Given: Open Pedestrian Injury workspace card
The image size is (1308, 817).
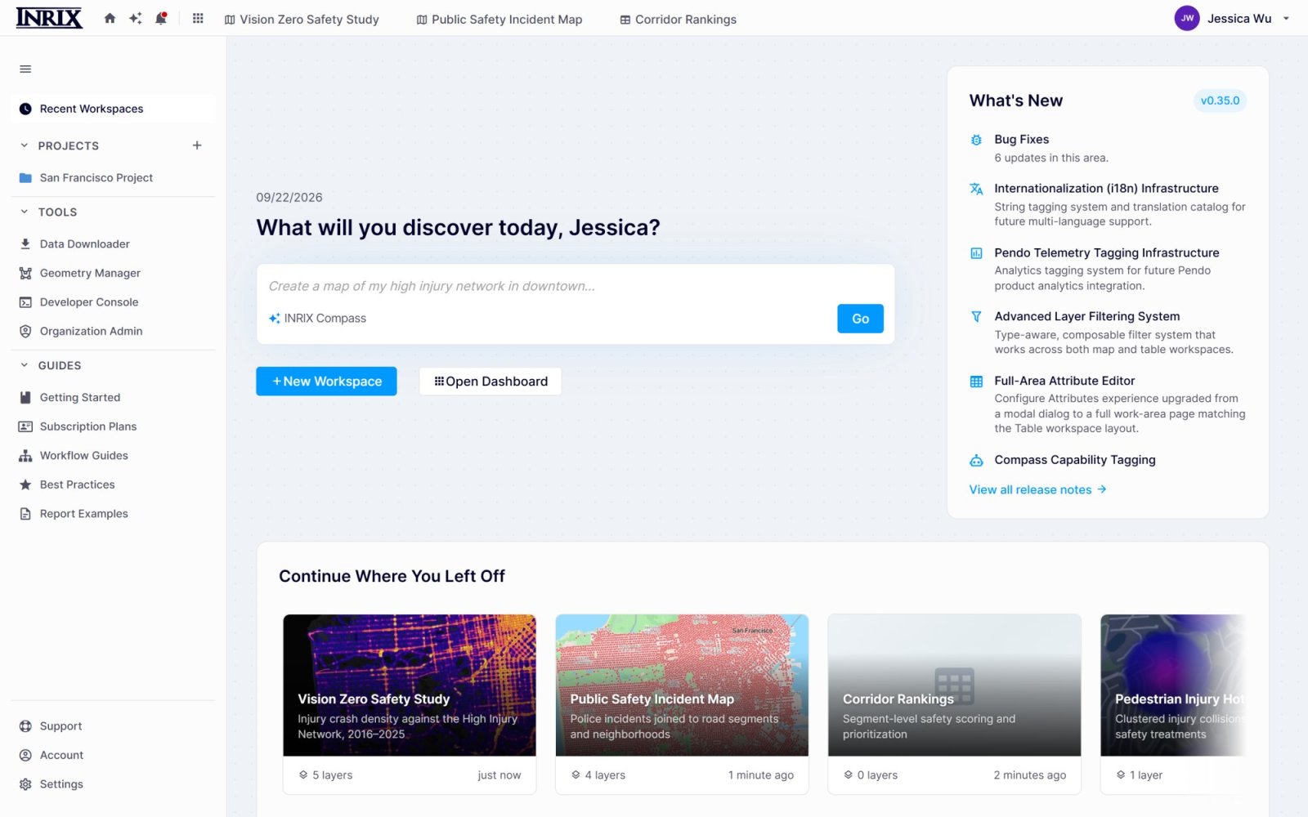Looking at the screenshot, I should coord(1173,704).
